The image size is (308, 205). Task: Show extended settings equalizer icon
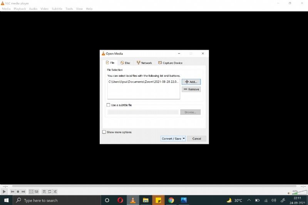[37, 192]
